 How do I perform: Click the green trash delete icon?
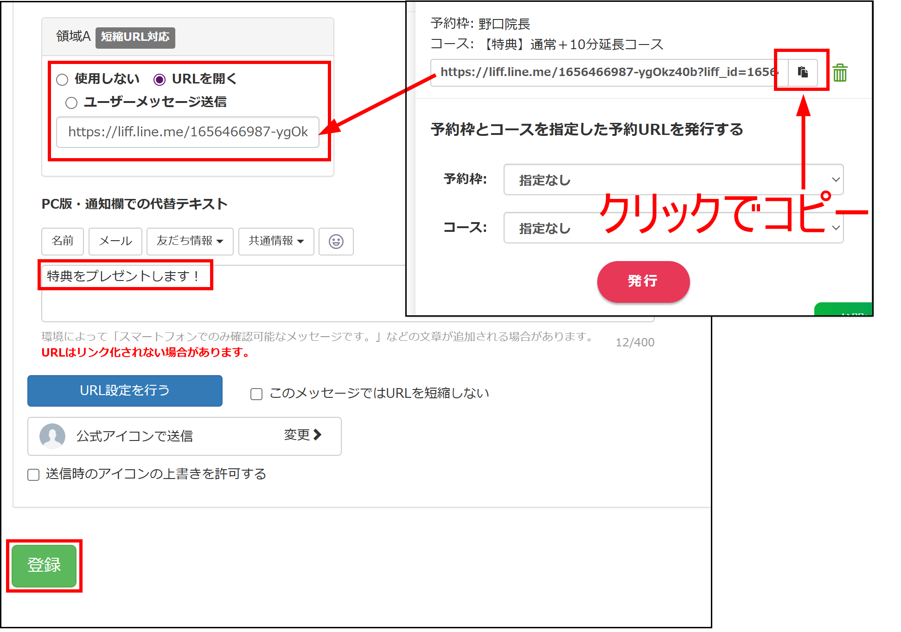point(839,73)
